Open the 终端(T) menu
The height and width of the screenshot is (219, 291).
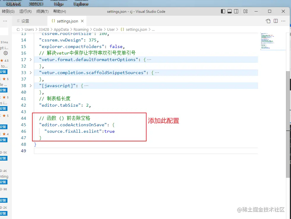pos(42,11)
